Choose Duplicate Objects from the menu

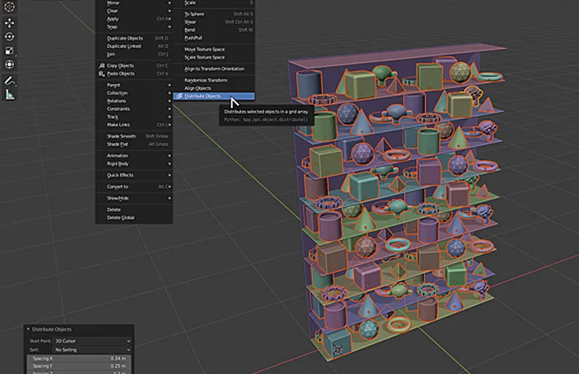134,38
